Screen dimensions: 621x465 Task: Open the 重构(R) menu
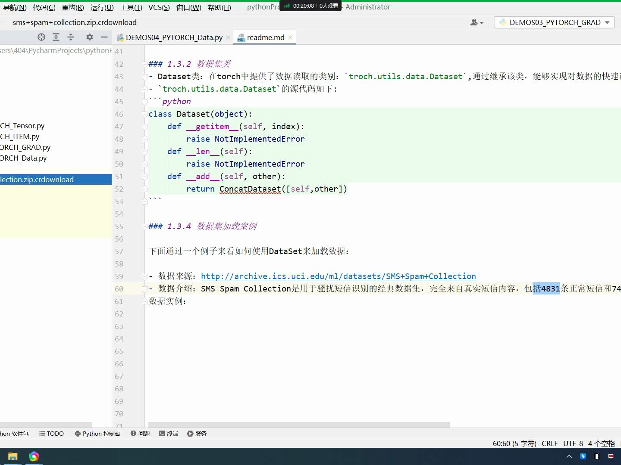(73, 7)
